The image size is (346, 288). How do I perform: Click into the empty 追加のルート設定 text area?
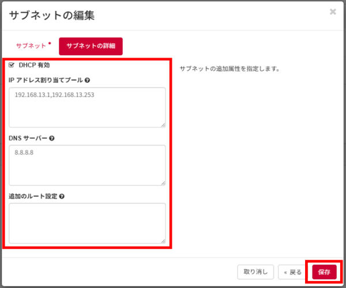click(x=87, y=223)
